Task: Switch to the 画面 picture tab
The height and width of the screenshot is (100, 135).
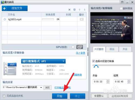Action: [x=112, y=49]
